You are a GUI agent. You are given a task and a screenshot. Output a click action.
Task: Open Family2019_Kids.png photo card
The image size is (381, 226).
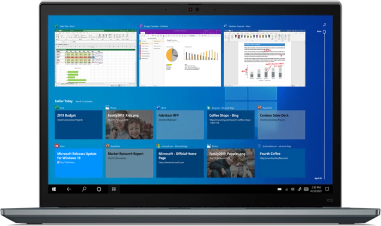130,125
